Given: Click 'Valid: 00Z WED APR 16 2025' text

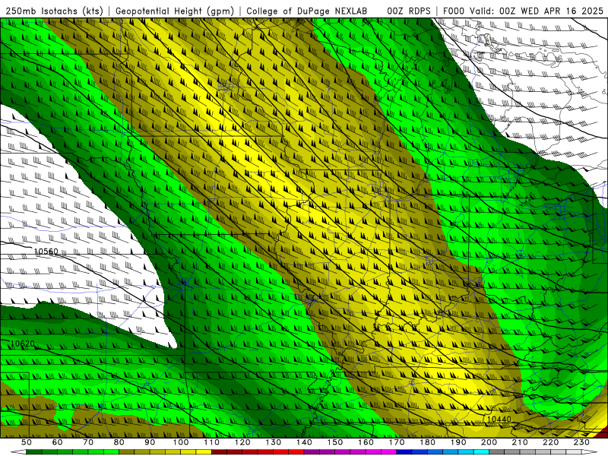Looking at the screenshot, I should click(x=537, y=11).
